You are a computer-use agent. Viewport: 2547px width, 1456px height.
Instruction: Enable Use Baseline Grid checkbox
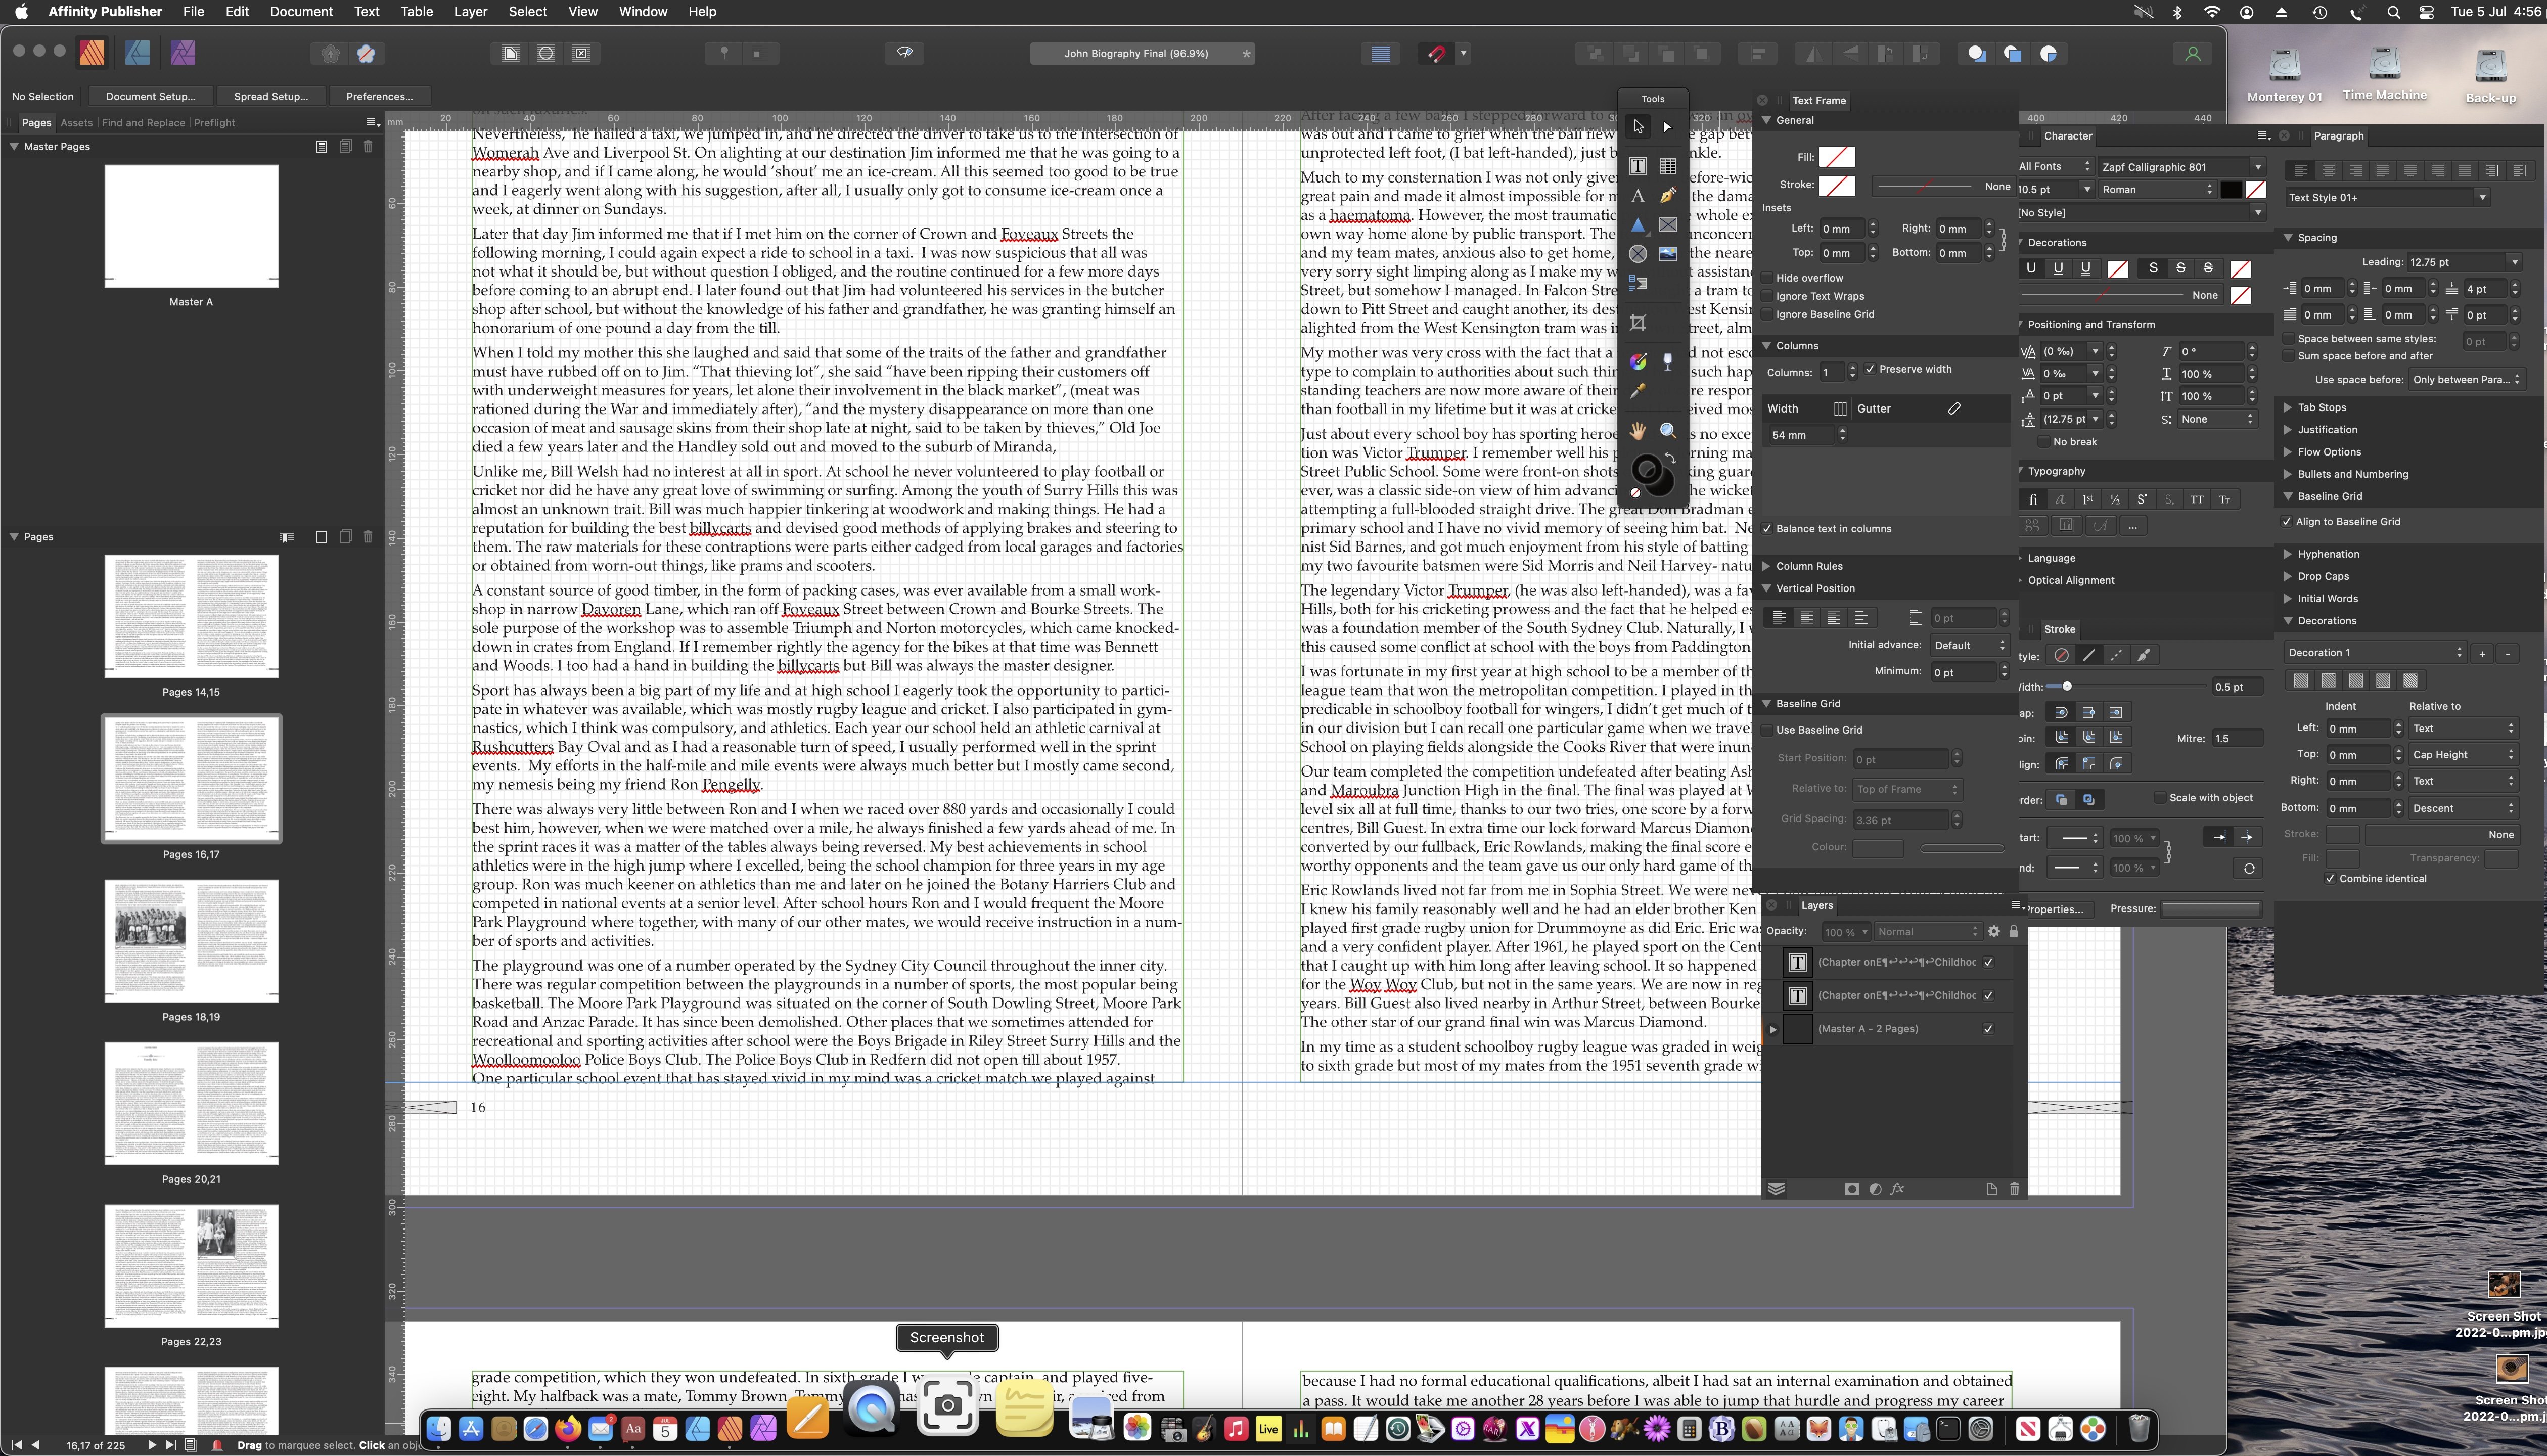(x=1767, y=730)
